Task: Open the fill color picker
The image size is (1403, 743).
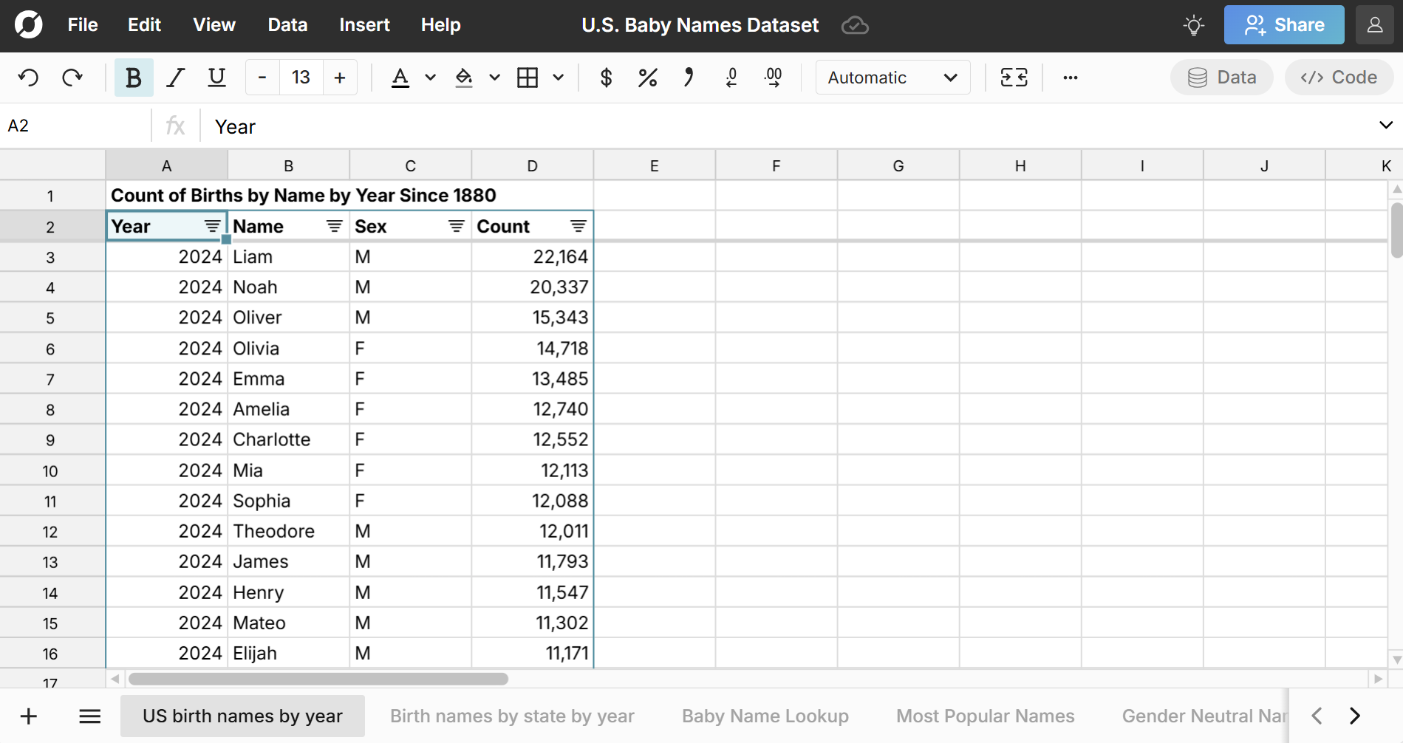Action: 464,77
